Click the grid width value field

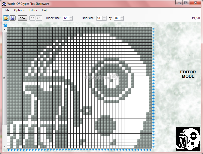pos(99,18)
